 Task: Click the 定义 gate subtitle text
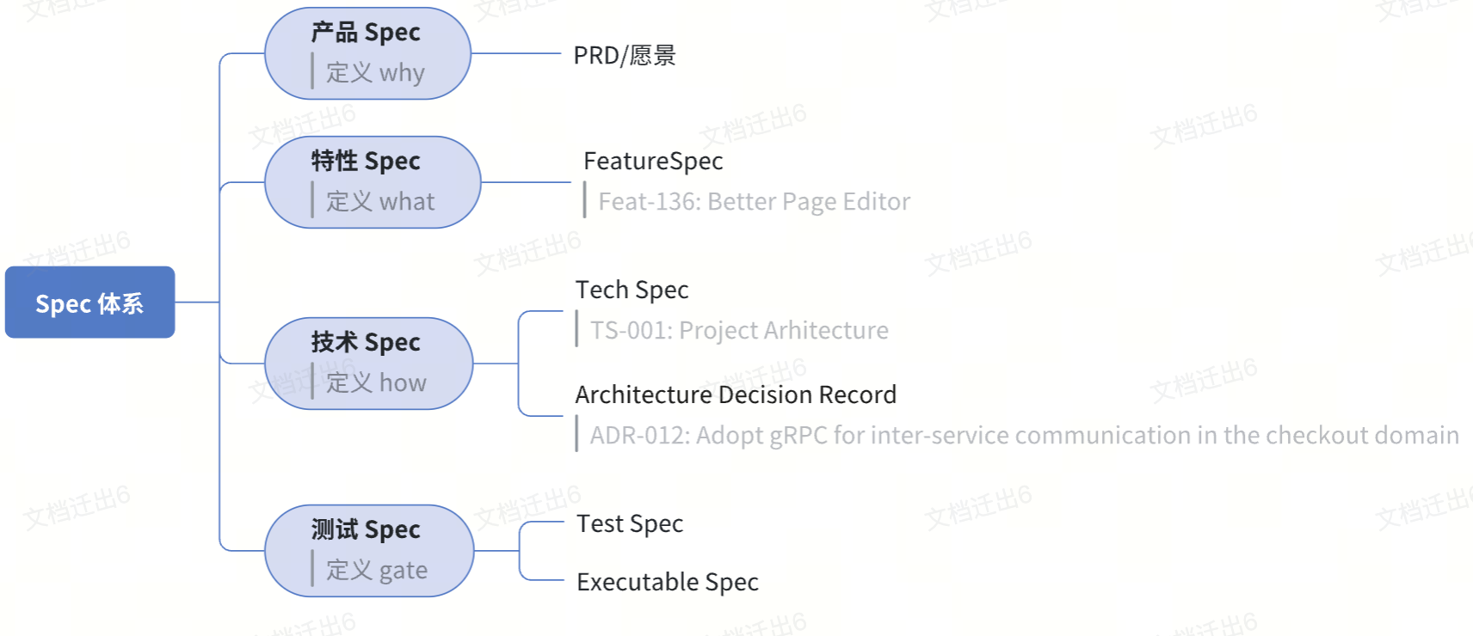tap(377, 570)
